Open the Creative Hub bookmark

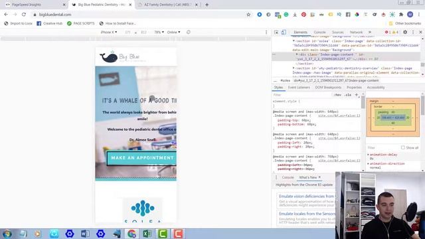coord(50,23)
